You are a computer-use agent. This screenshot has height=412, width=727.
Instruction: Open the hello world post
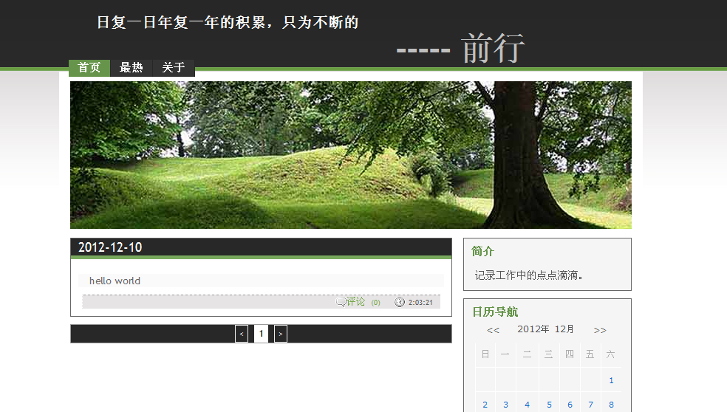[x=115, y=281]
